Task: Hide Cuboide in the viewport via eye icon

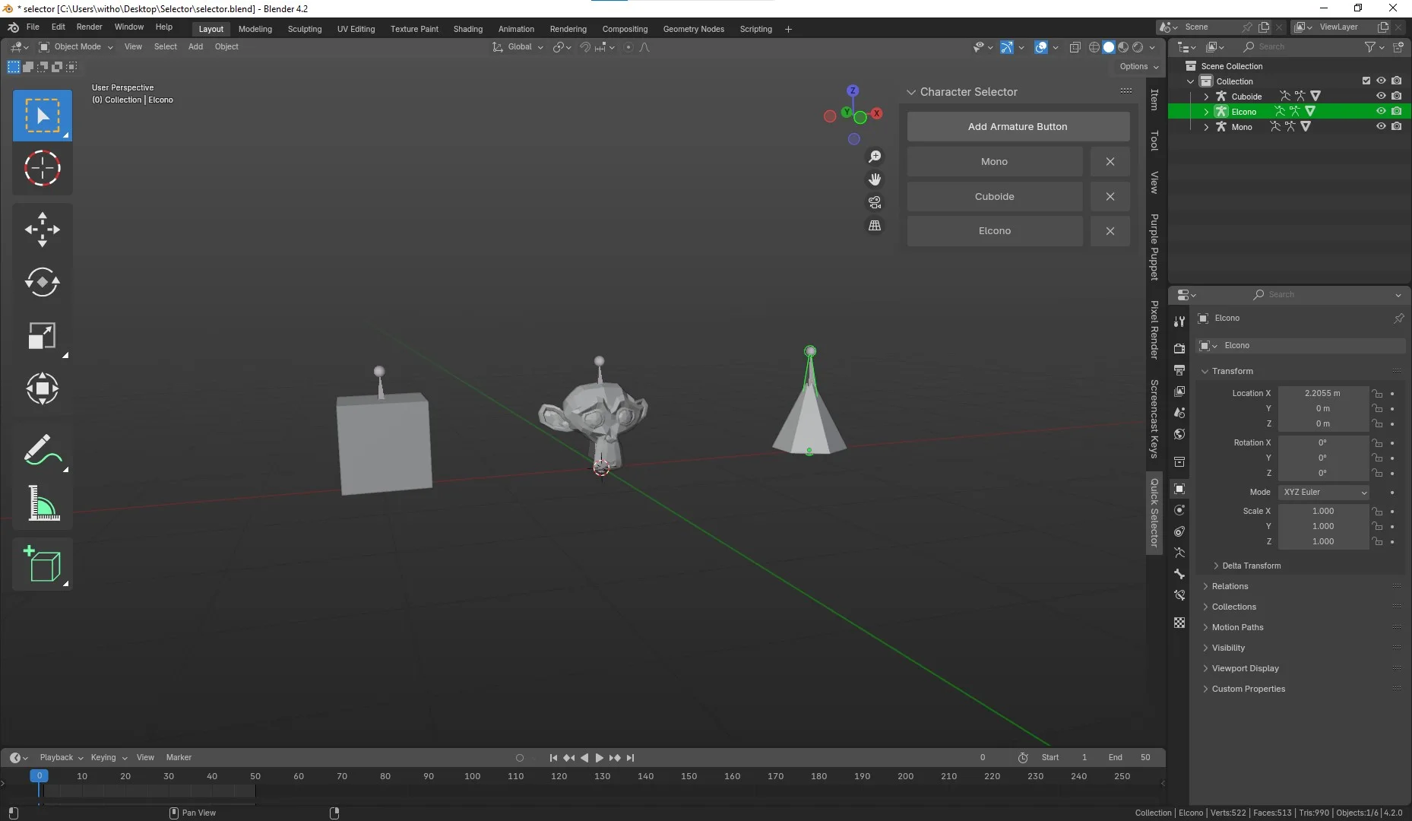Action: [x=1381, y=96]
